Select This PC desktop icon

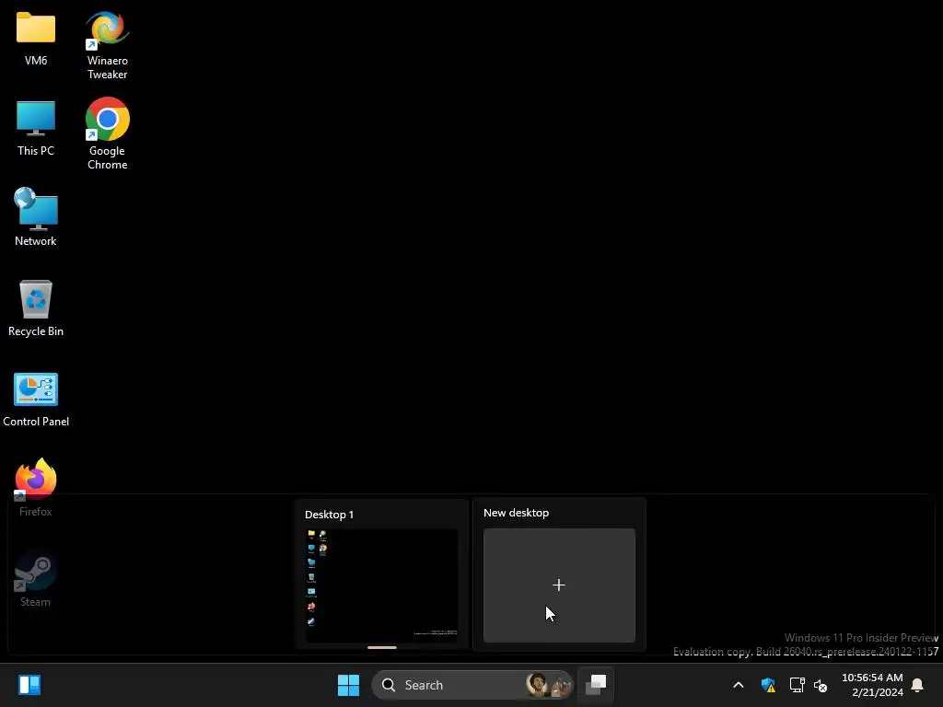36,129
